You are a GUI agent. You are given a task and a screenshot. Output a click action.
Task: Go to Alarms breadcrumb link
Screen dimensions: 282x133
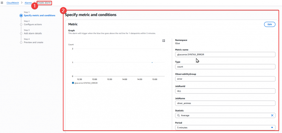28,2
